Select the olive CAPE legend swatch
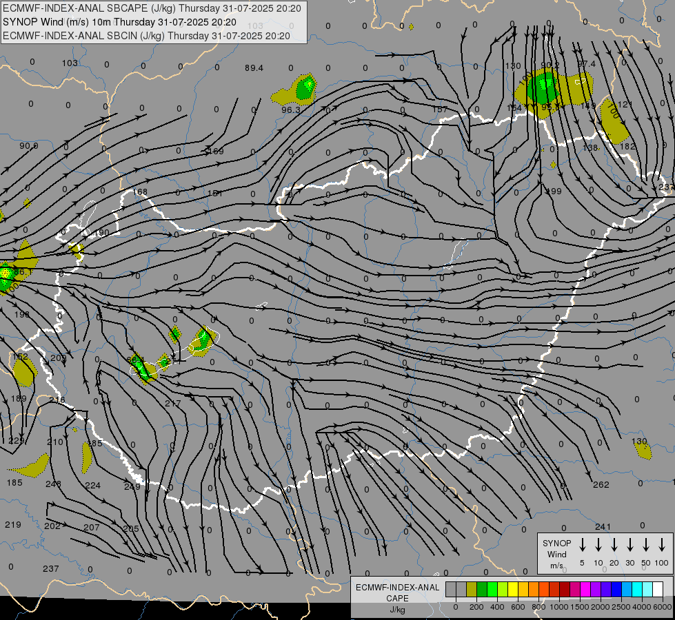This screenshot has width=675, height=620. coord(472,590)
